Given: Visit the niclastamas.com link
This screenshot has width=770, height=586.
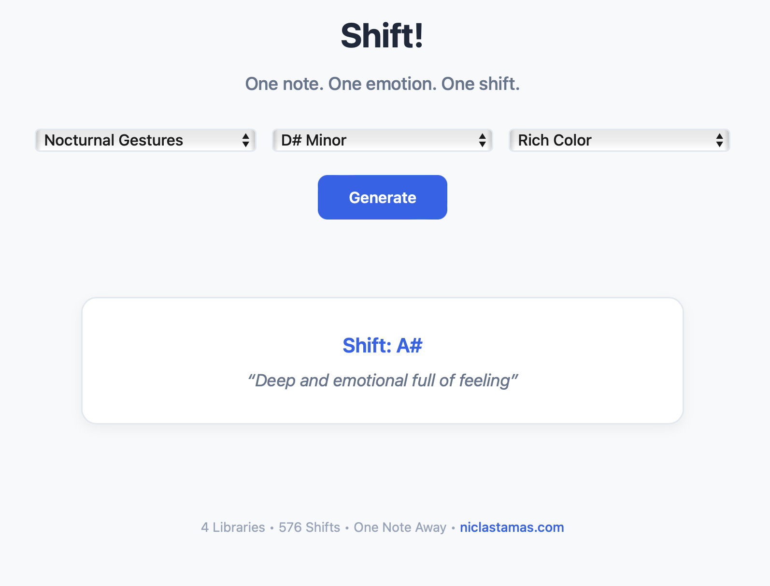Looking at the screenshot, I should tap(512, 527).
